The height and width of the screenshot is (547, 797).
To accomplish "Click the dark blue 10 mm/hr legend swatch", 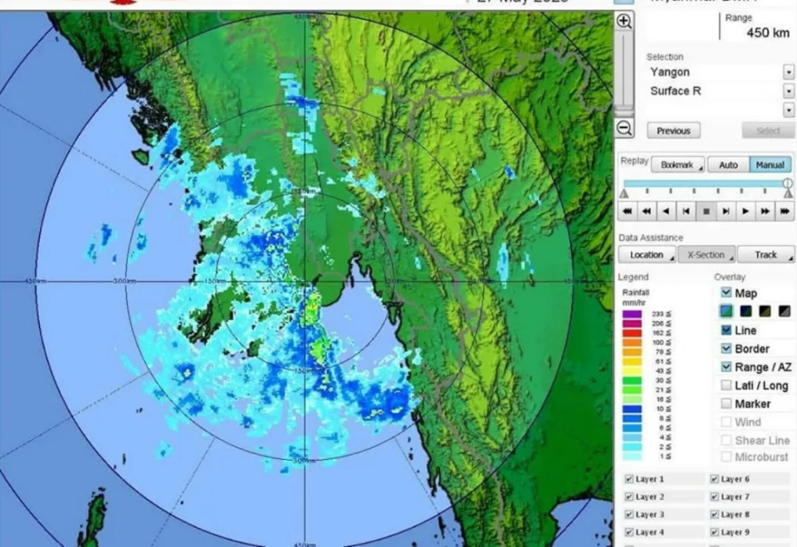I will 632,408.
